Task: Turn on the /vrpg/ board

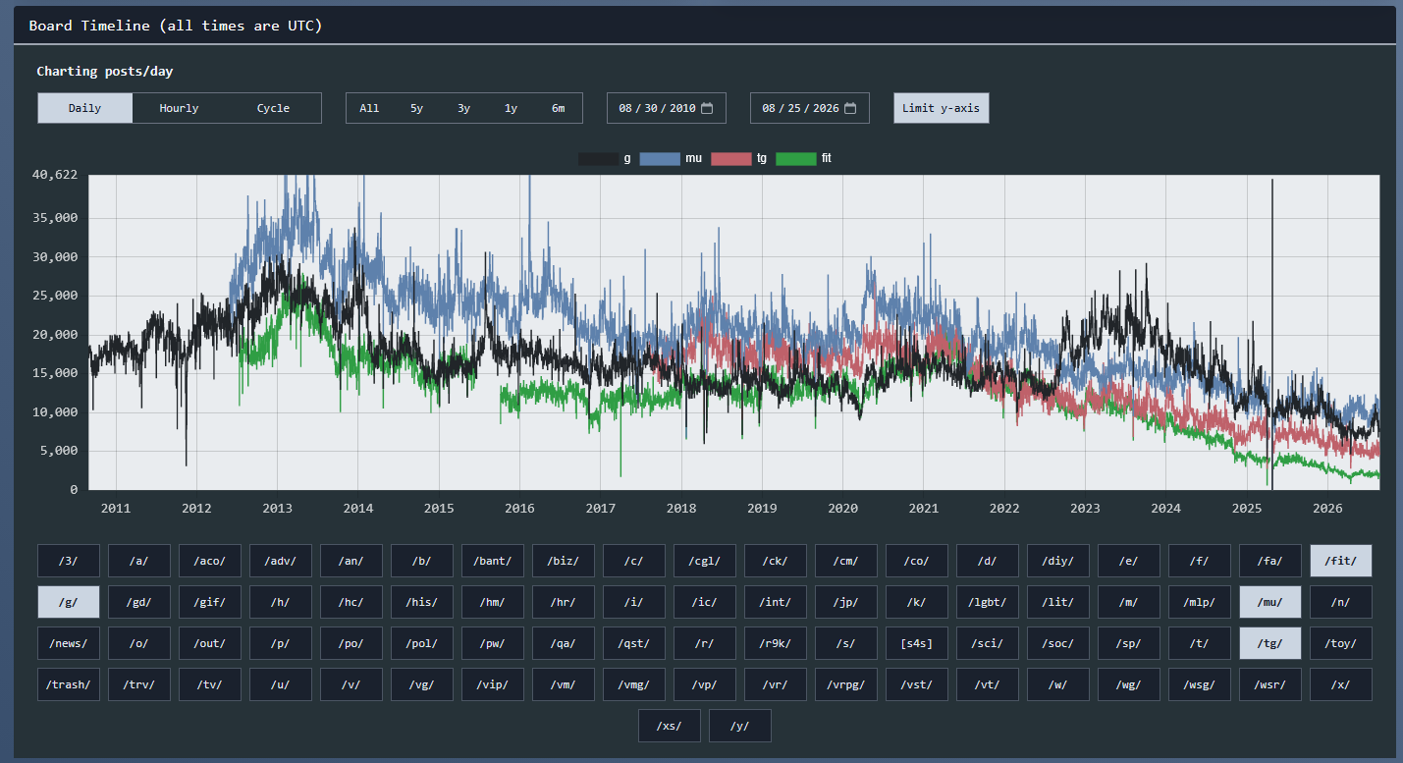Action: [x=845, y=684]
